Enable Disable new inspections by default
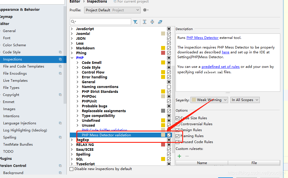 click(x=71, y=169)
